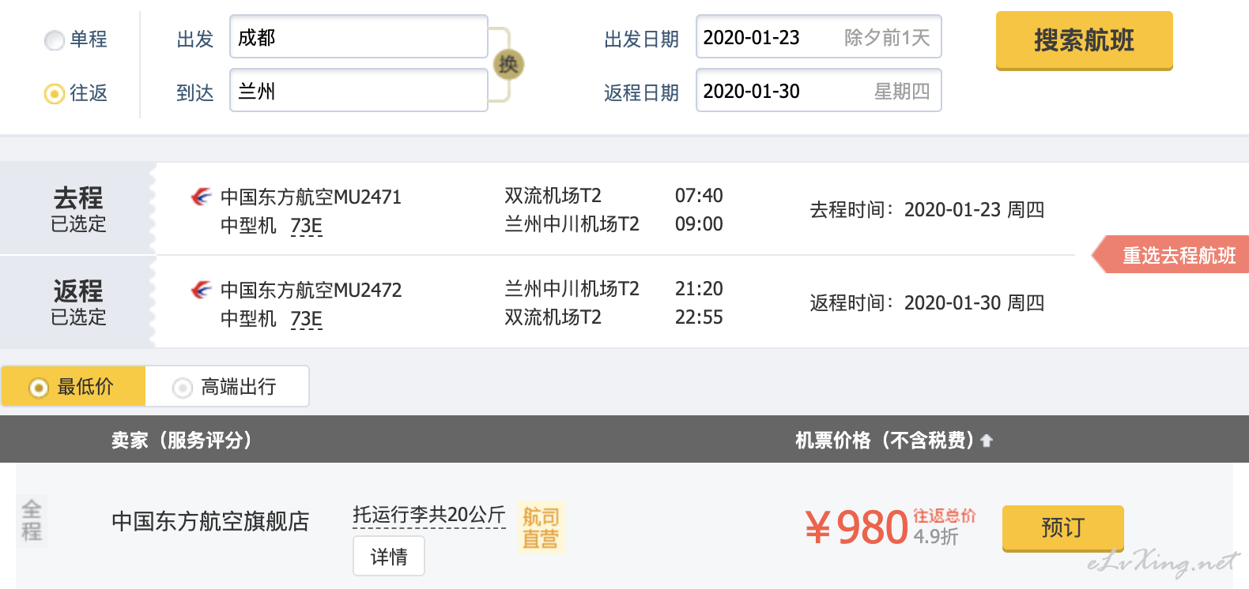Open departure date 2020-01-23 picker
This screenshot has width=1249, height=589.
[x=818, y=37]
